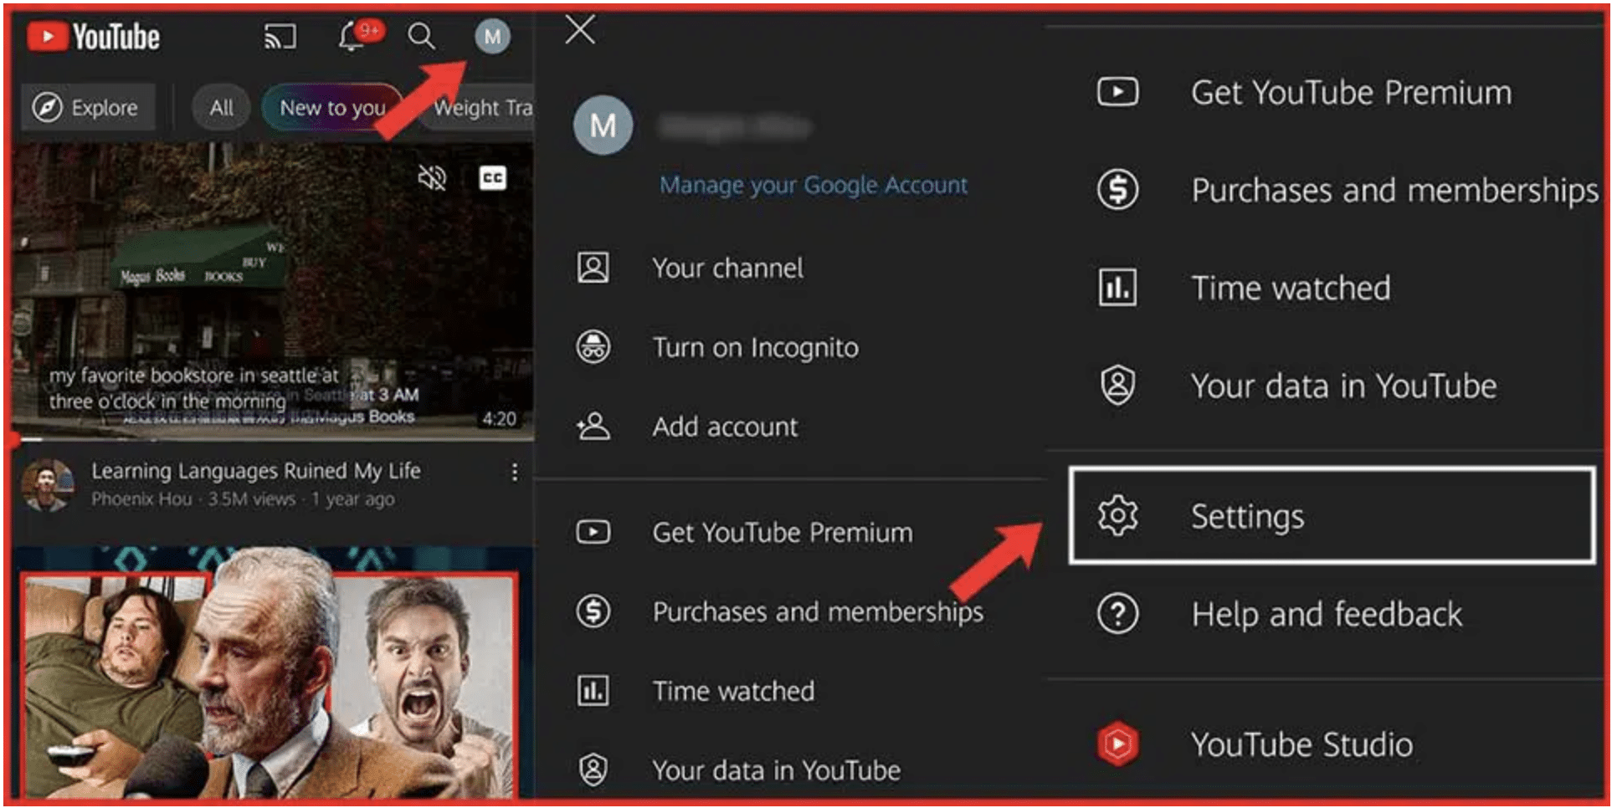Image resolution: width=1612 pixels, height=808 pixels.
Task: Click the Help question mark icon
Action: 1117,613
